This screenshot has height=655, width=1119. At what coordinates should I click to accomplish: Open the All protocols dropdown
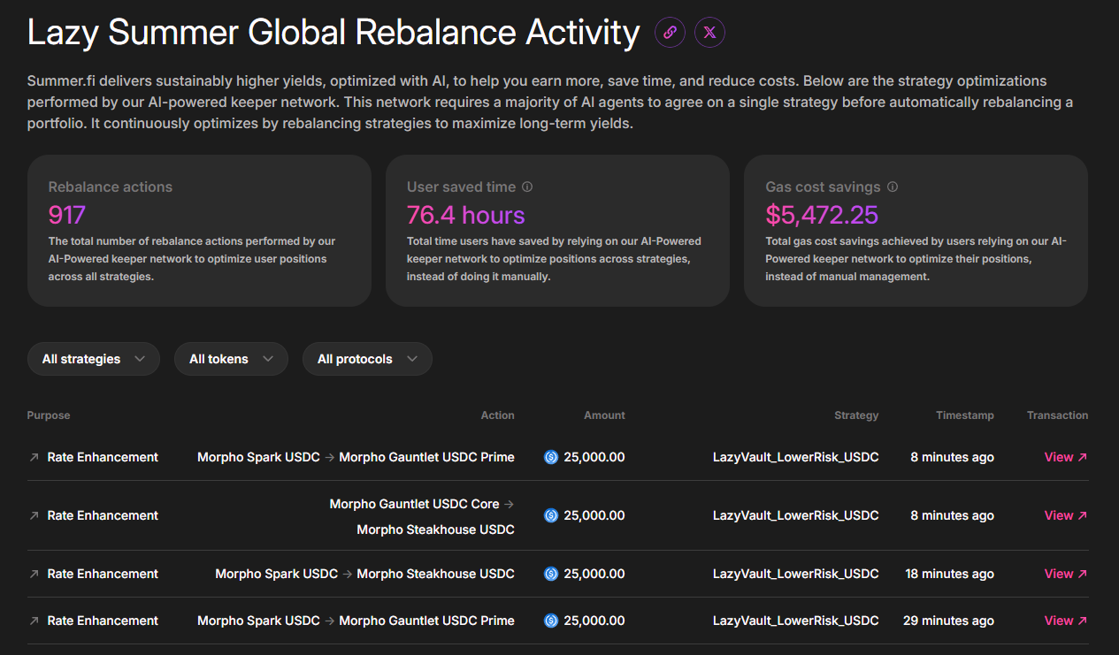[x=367, y=359]
